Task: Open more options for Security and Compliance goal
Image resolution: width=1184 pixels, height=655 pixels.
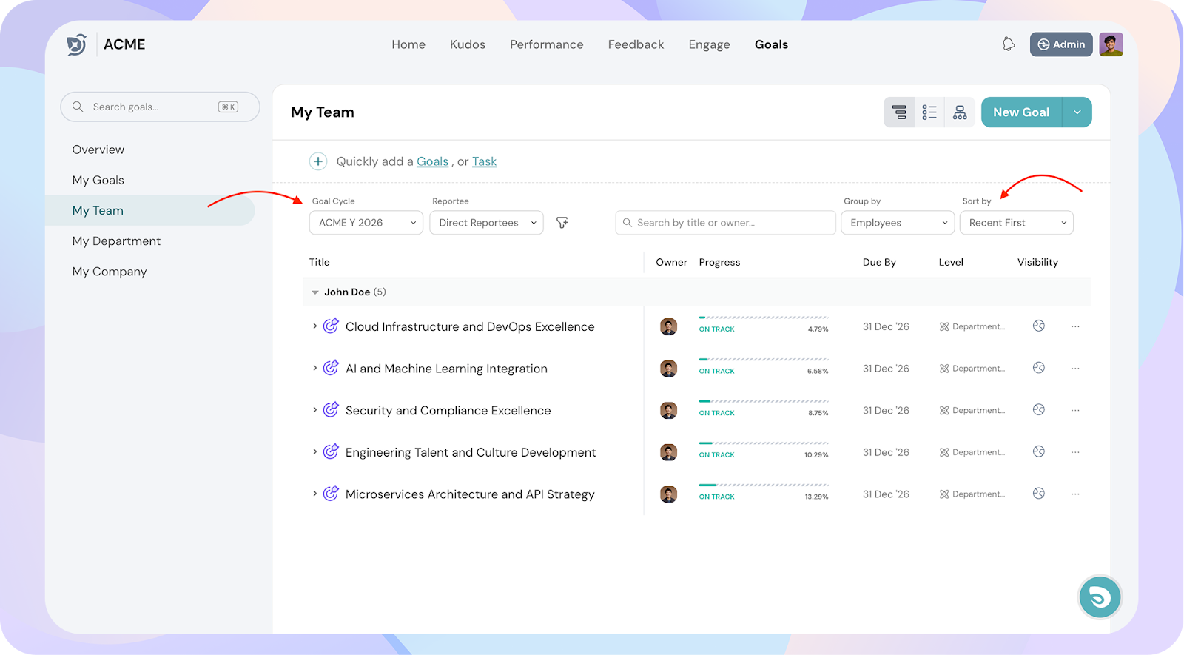Action: tap(1075, 410)
